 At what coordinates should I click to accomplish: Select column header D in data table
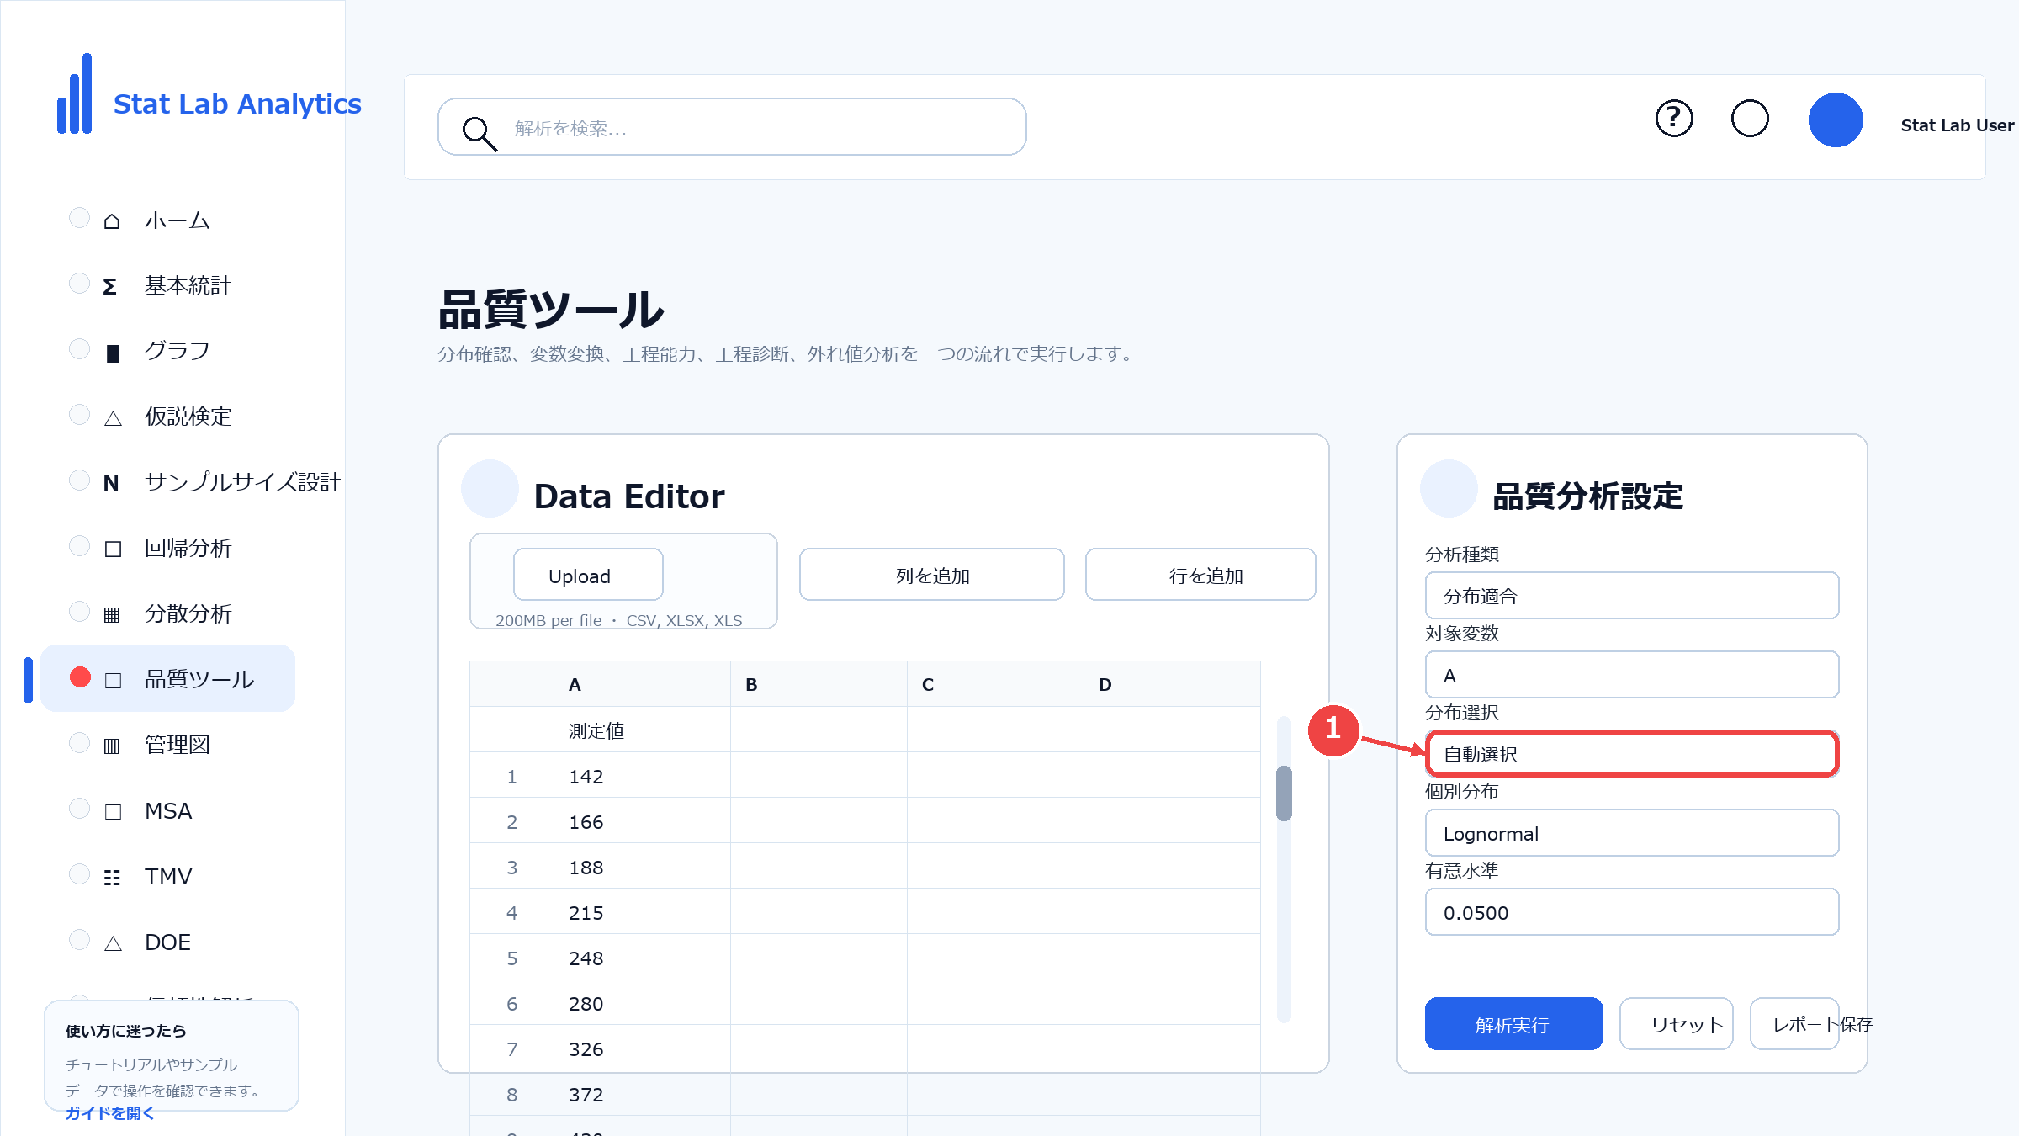tap(1172, 684)
